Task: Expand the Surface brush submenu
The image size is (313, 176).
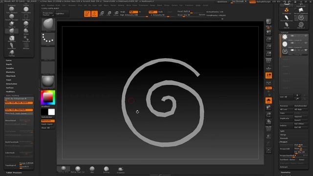Action: 10,88
